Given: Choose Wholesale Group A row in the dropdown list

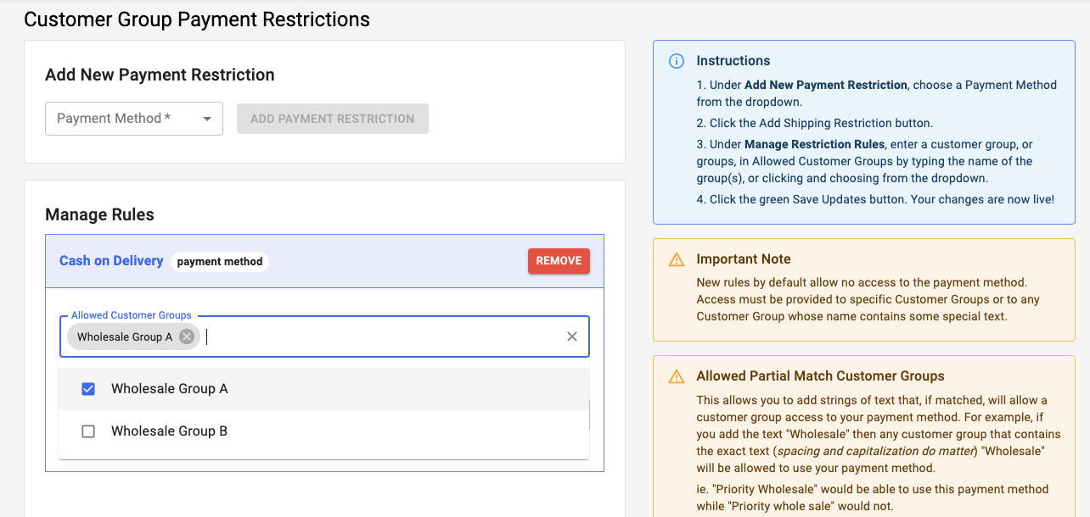Looking at the screenshot, I should 169,389.
